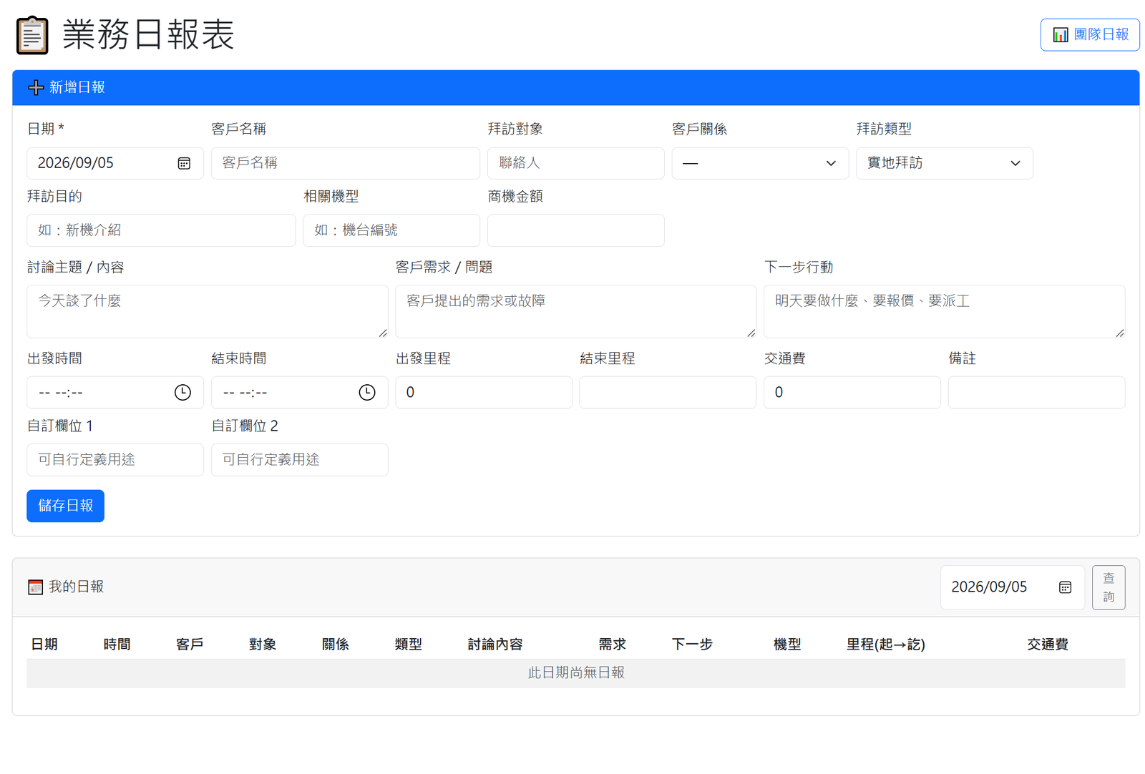Click the 討論主題 / 內容 textarea
The image size is (1145, 774).
tap(208, 312)
